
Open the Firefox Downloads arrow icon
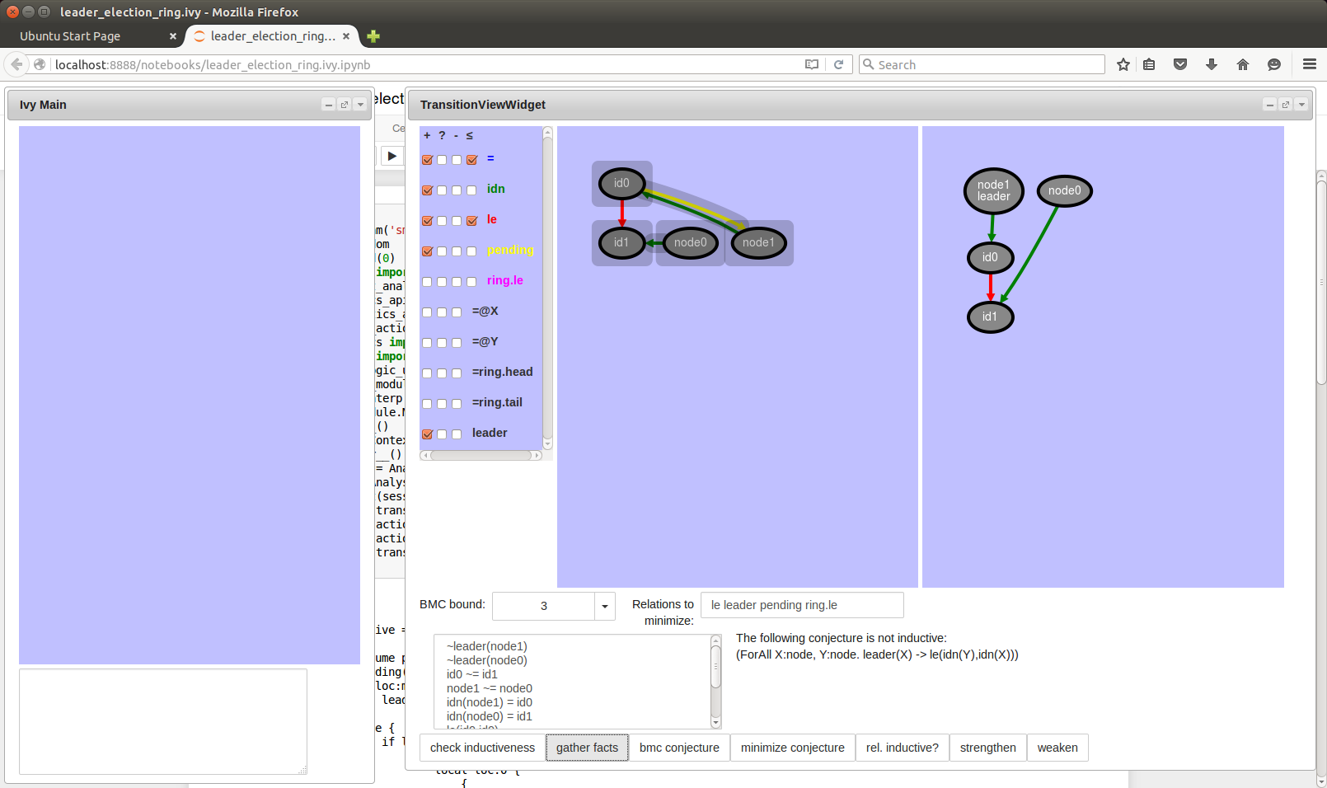(x=1211, y=64)
